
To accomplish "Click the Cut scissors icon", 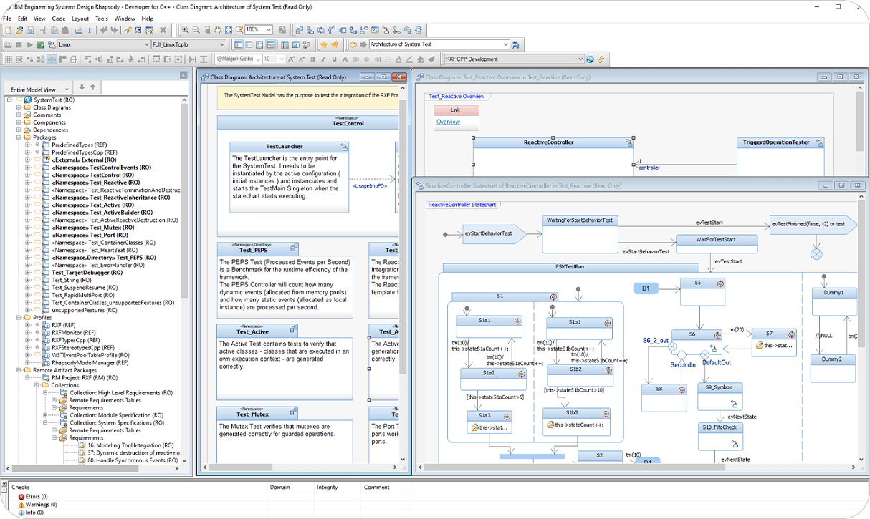I will (x=44, y=30).
